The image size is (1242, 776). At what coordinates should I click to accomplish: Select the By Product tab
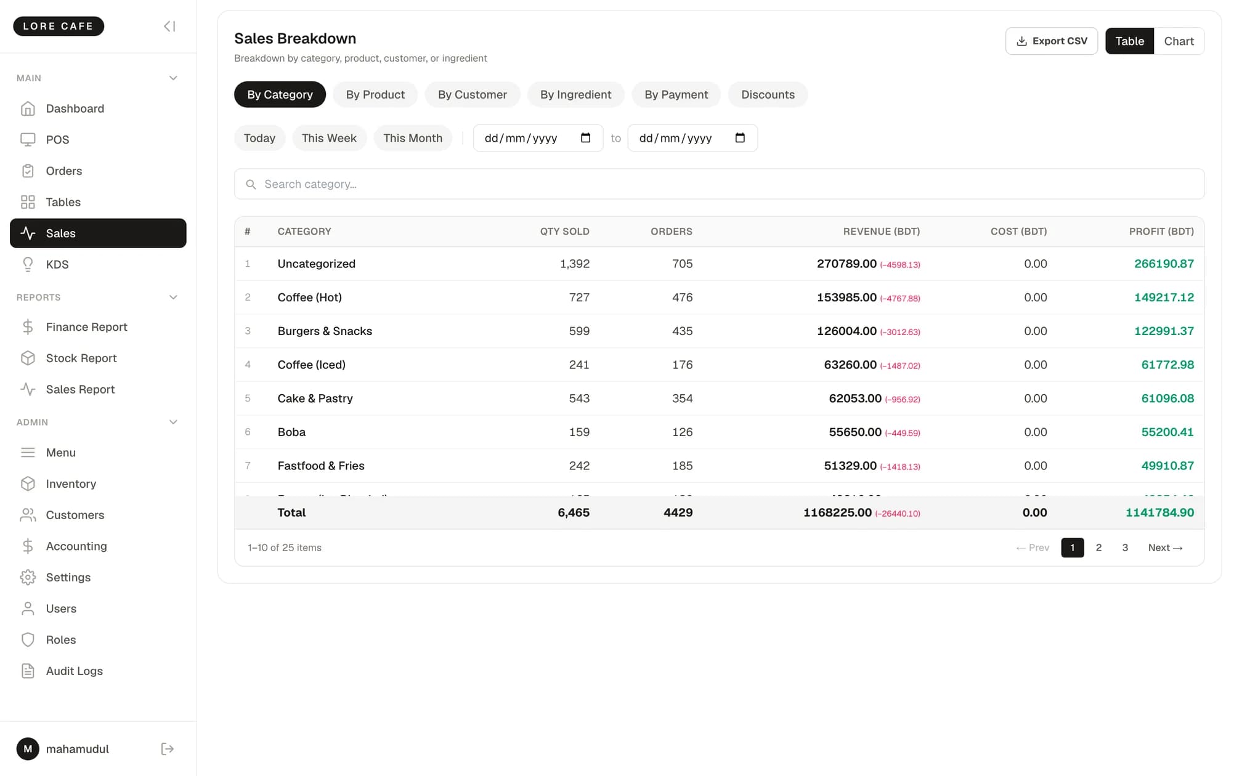point(375,94)
